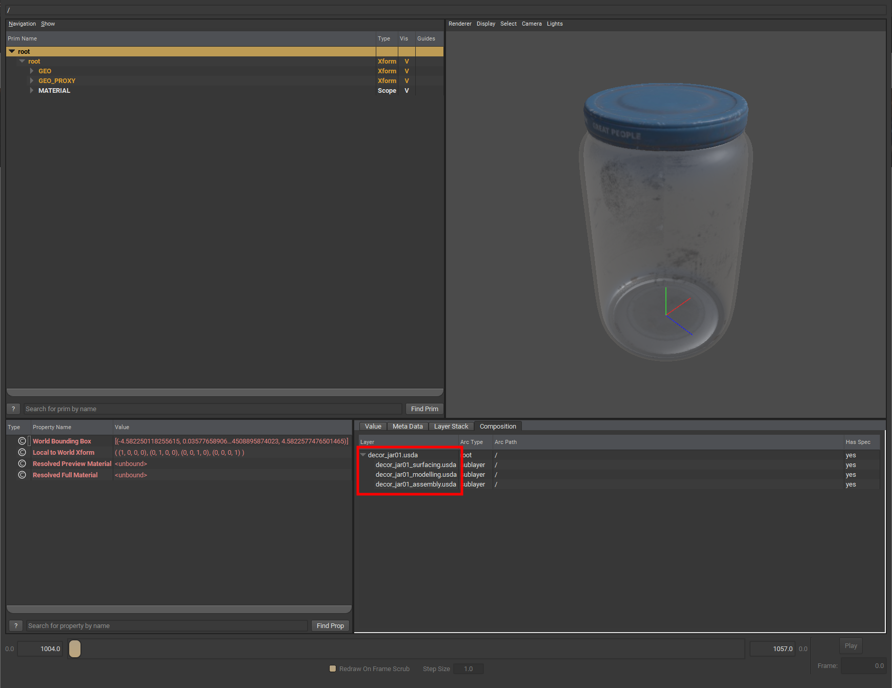Viewport: 892px width, 688px height.
Task: Toggle visibility of the MATERIAL scope
Action: point(407,91)
